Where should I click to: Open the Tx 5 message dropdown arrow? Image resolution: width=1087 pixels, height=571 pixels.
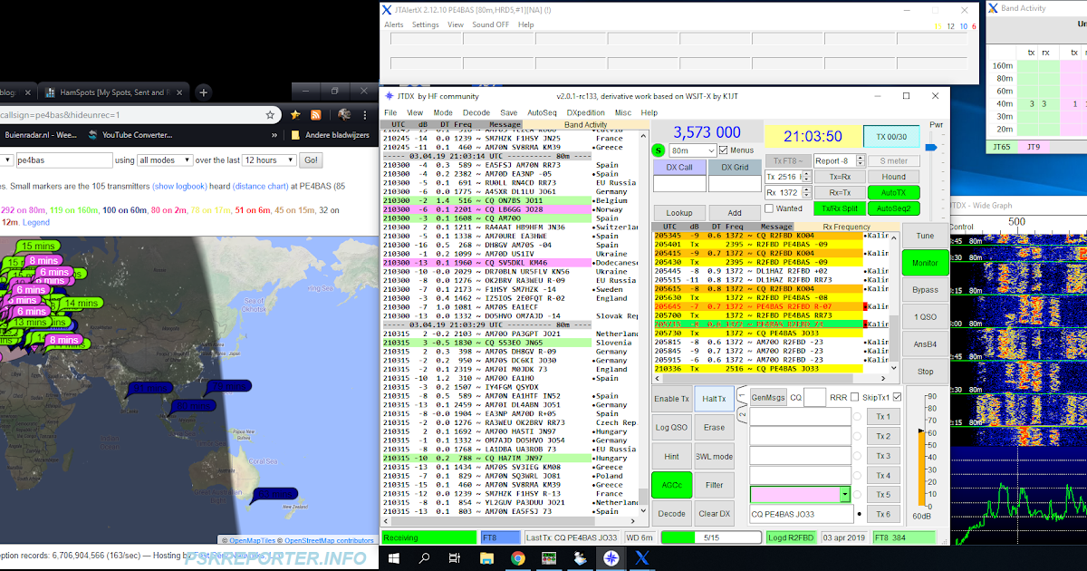[x=845, y=494]
